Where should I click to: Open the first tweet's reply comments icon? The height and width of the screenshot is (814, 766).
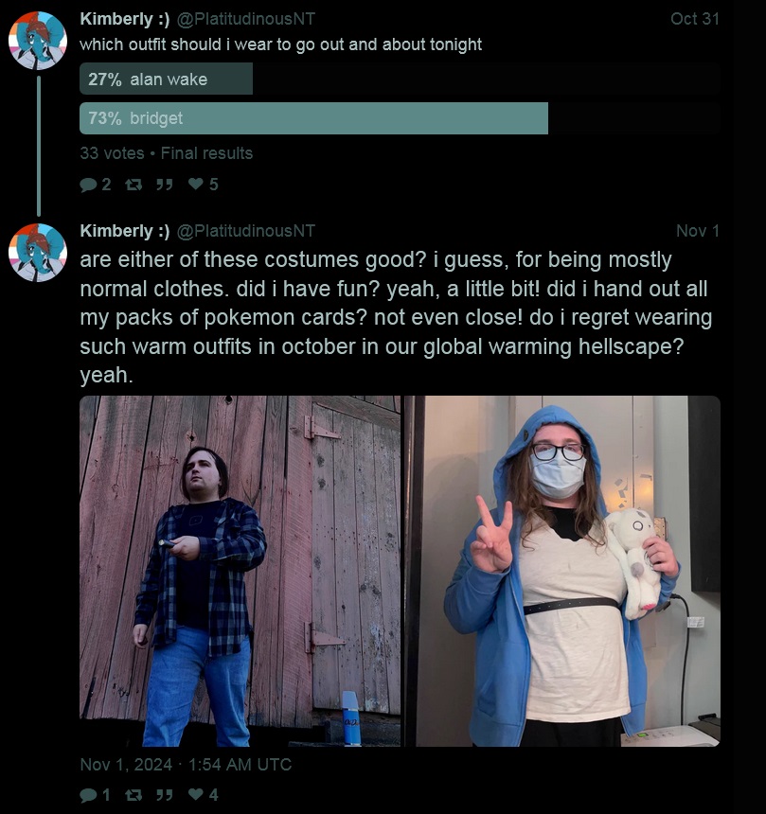click(88, 185)
